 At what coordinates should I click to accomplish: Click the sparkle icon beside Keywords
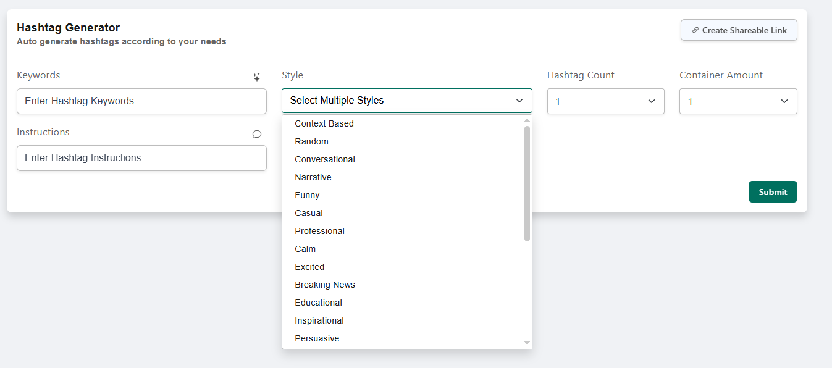(256, 77)
